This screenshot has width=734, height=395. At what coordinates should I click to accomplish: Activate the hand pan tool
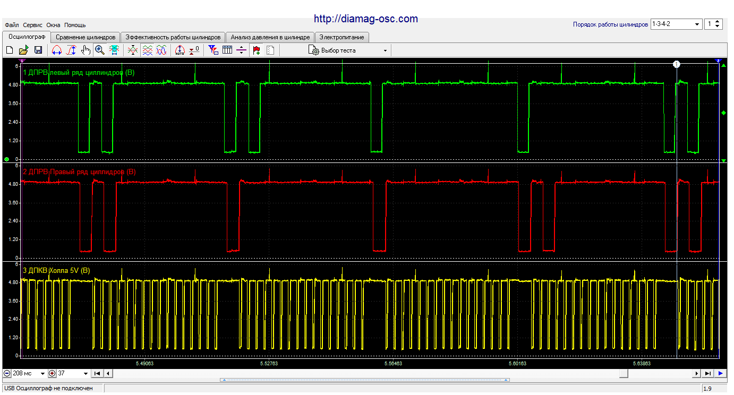(x=86, y=50)
